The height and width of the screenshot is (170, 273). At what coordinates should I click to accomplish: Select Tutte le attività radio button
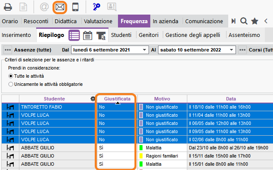pos(11,76)
